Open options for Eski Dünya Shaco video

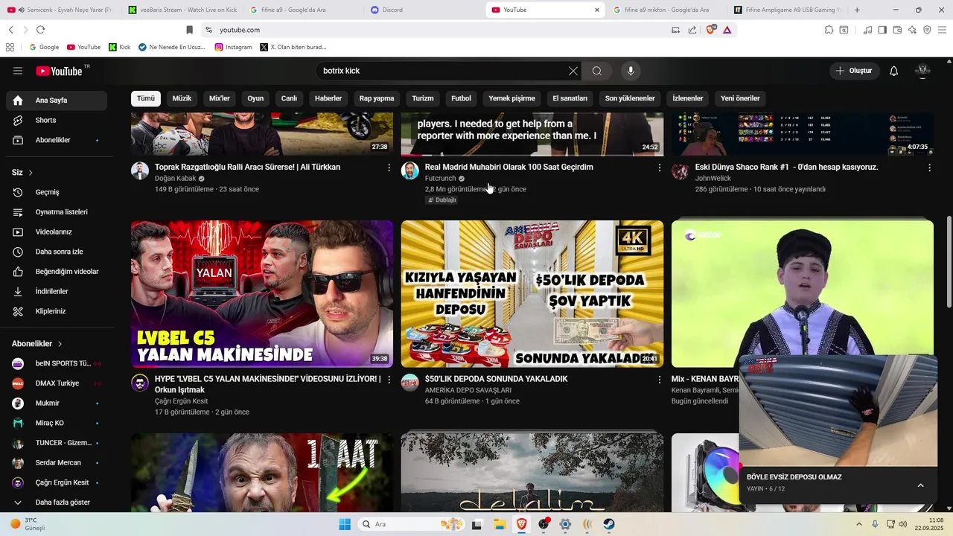coord(929,168)
